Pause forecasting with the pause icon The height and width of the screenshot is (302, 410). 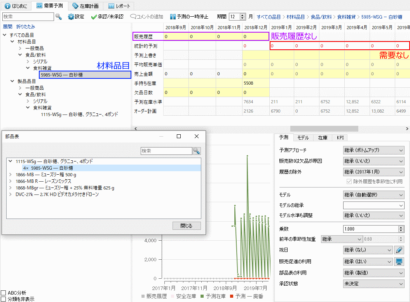click(173, 17)
